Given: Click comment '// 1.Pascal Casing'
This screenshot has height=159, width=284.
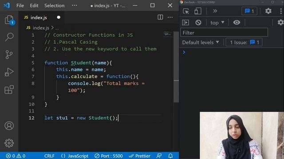Looking at the screenshot, I should click(71, 42).
